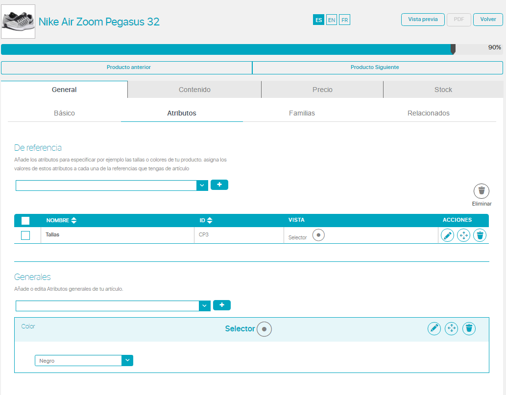Sort attributes by NOMBRE column
506x395 pixels.
click(61, 220)
